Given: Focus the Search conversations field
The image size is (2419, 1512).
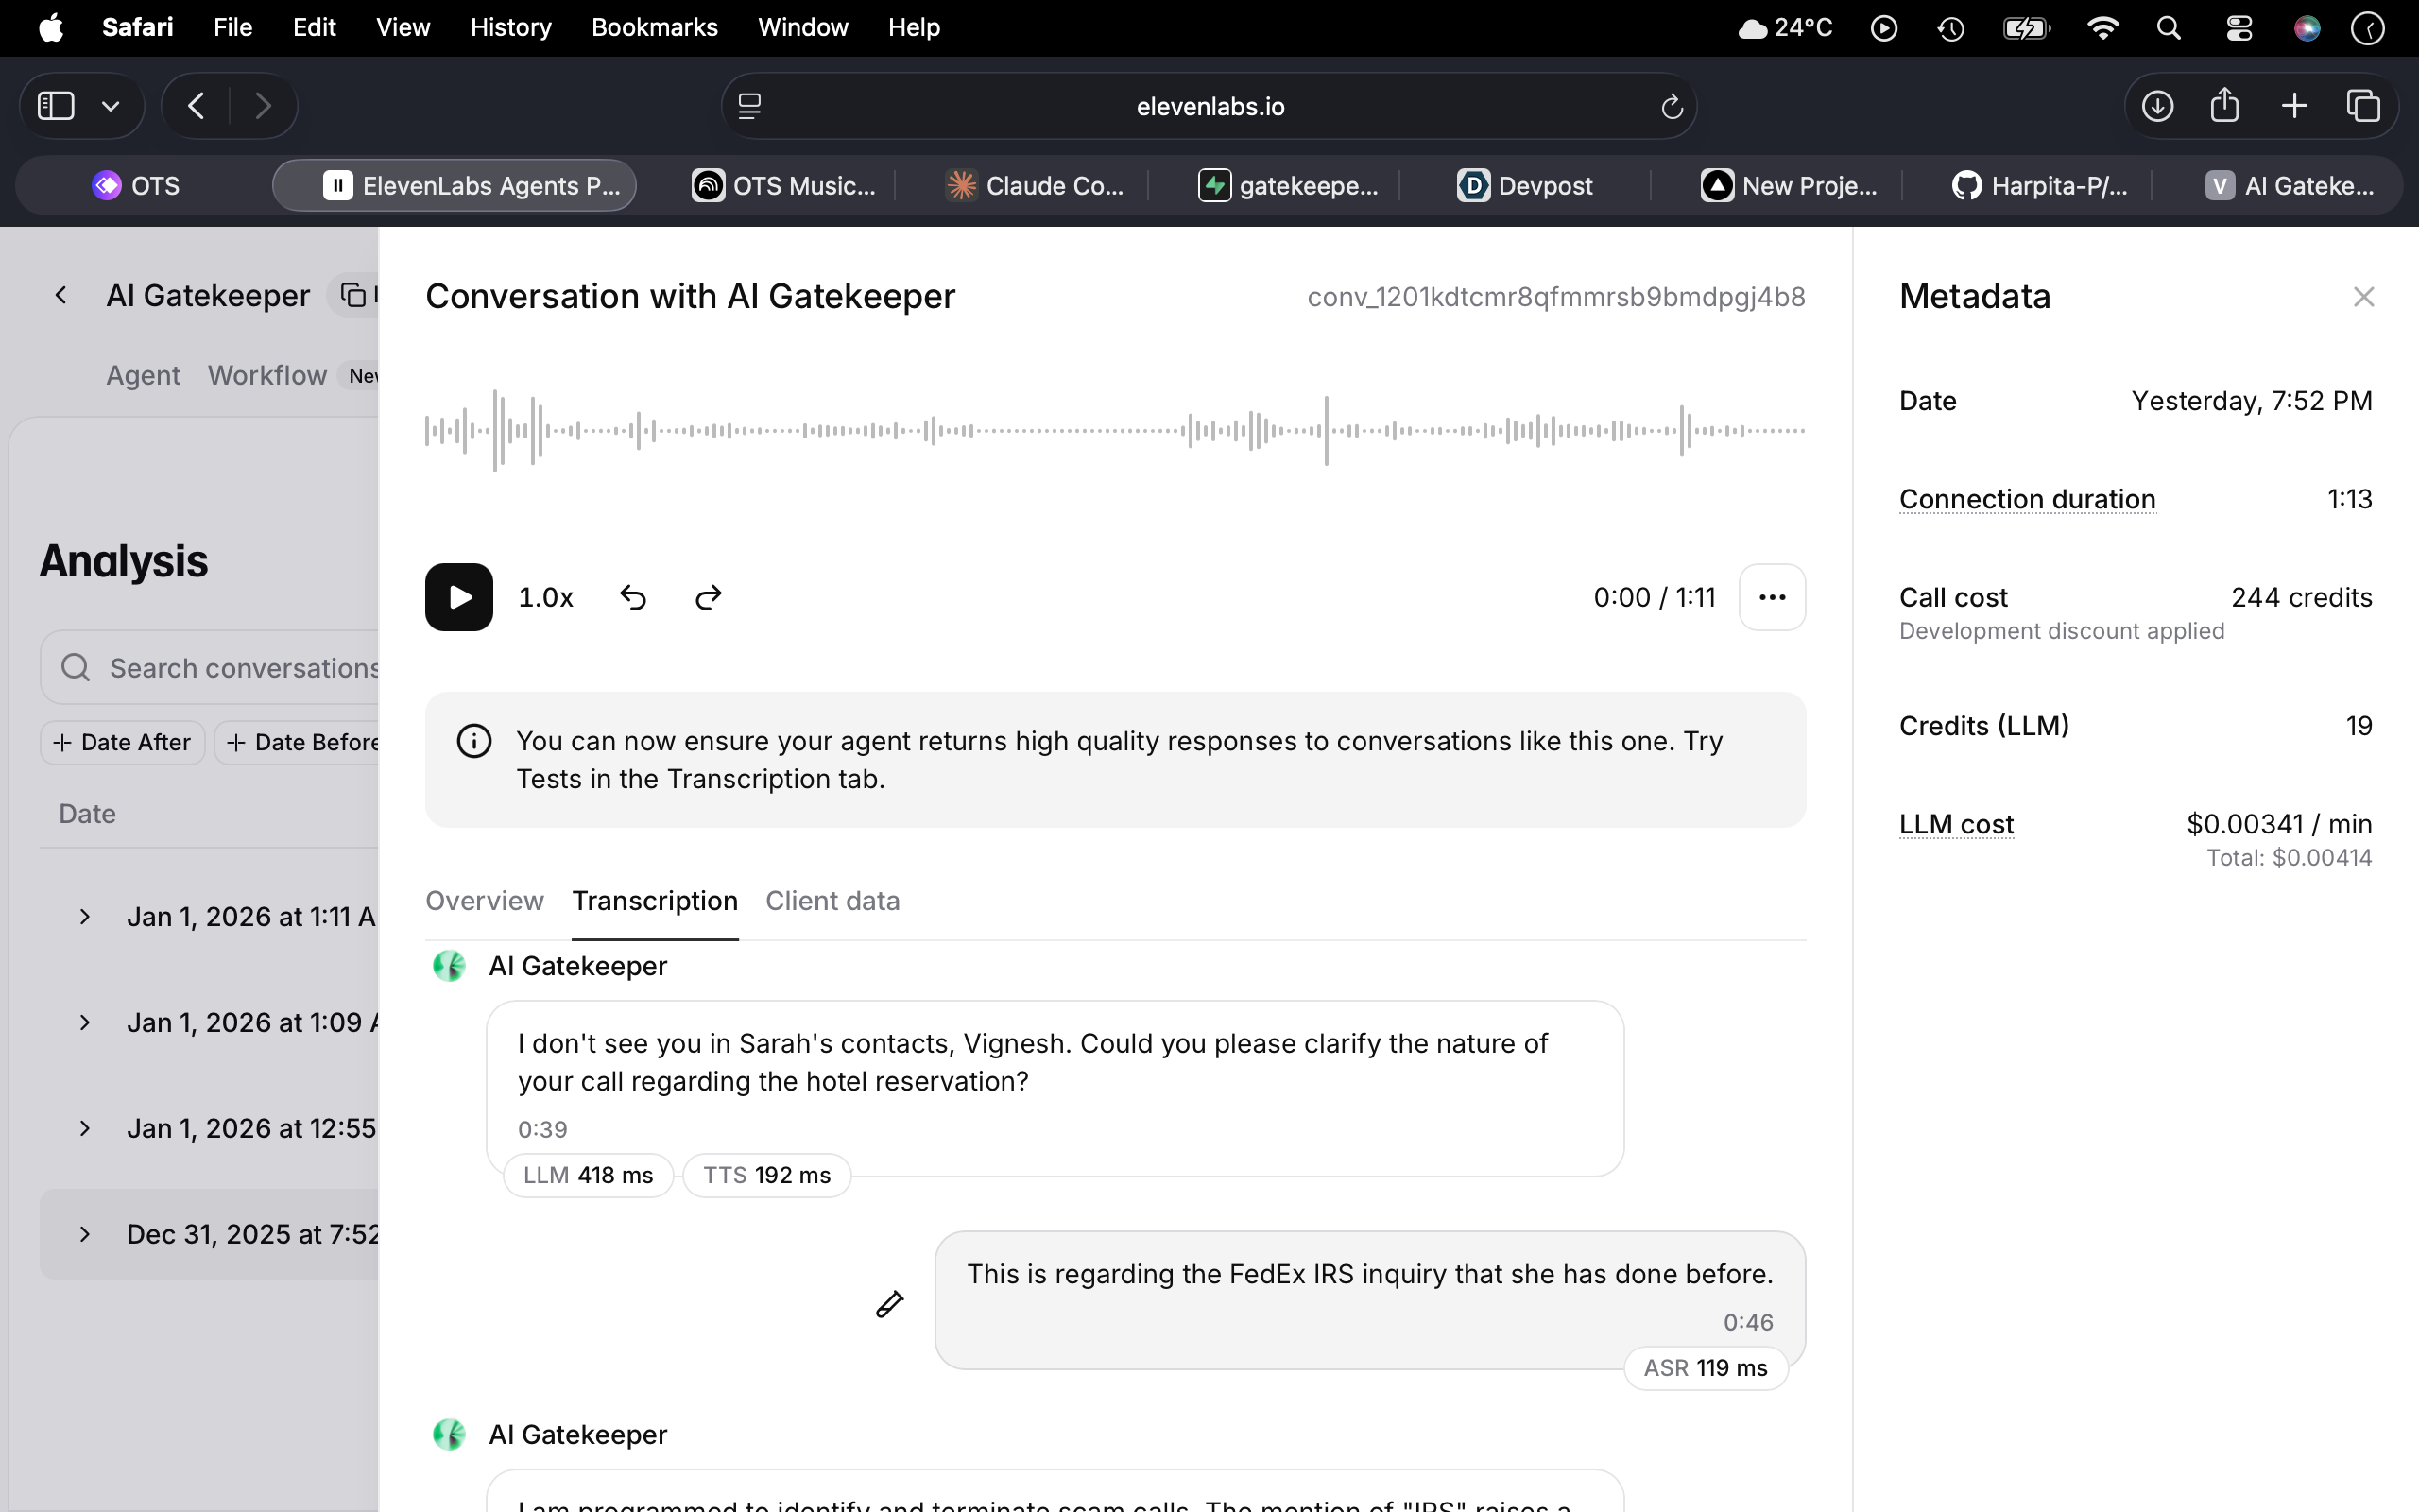Looking at the screenshot, I should 210,667.
